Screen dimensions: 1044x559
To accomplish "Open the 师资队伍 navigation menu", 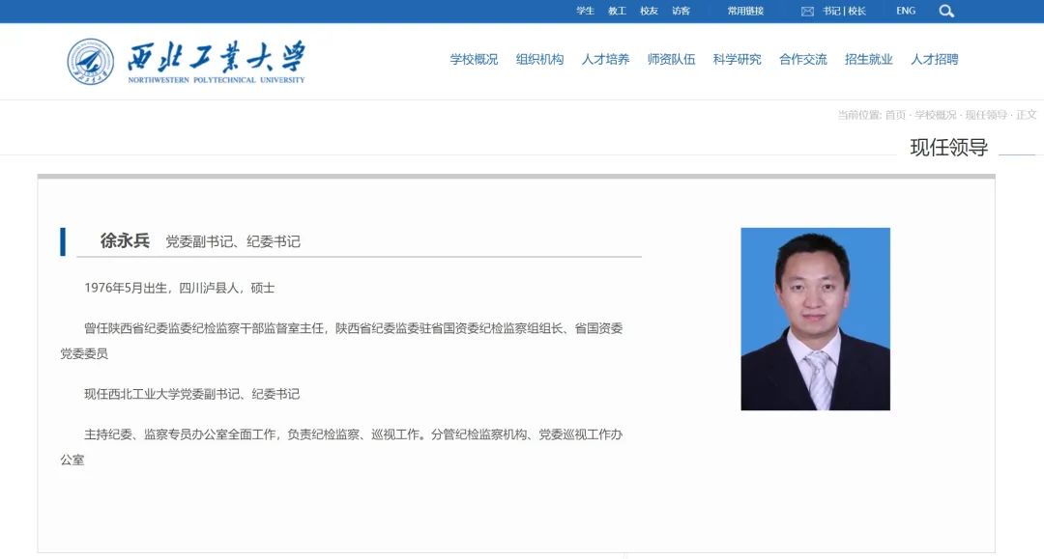I will (x=671, y=59).
